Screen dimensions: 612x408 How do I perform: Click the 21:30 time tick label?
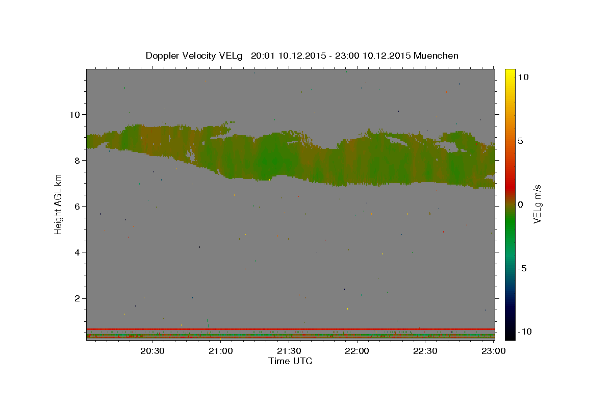pos(289,351)
